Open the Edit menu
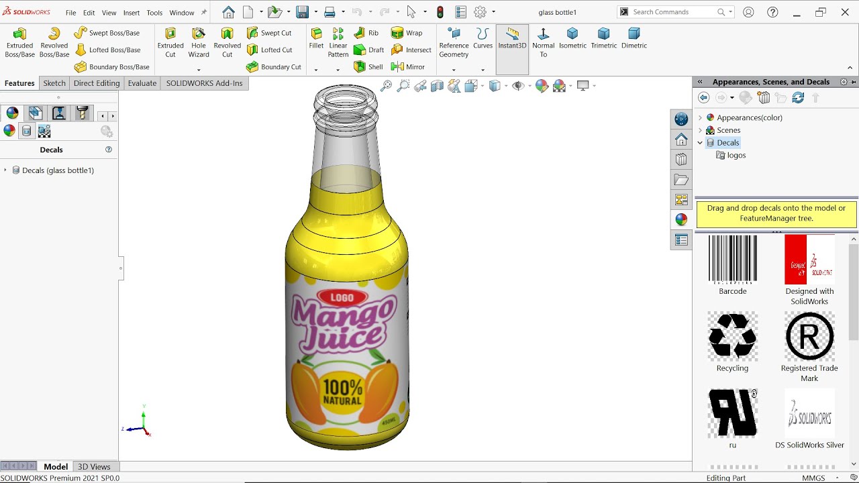 (89, 13)
